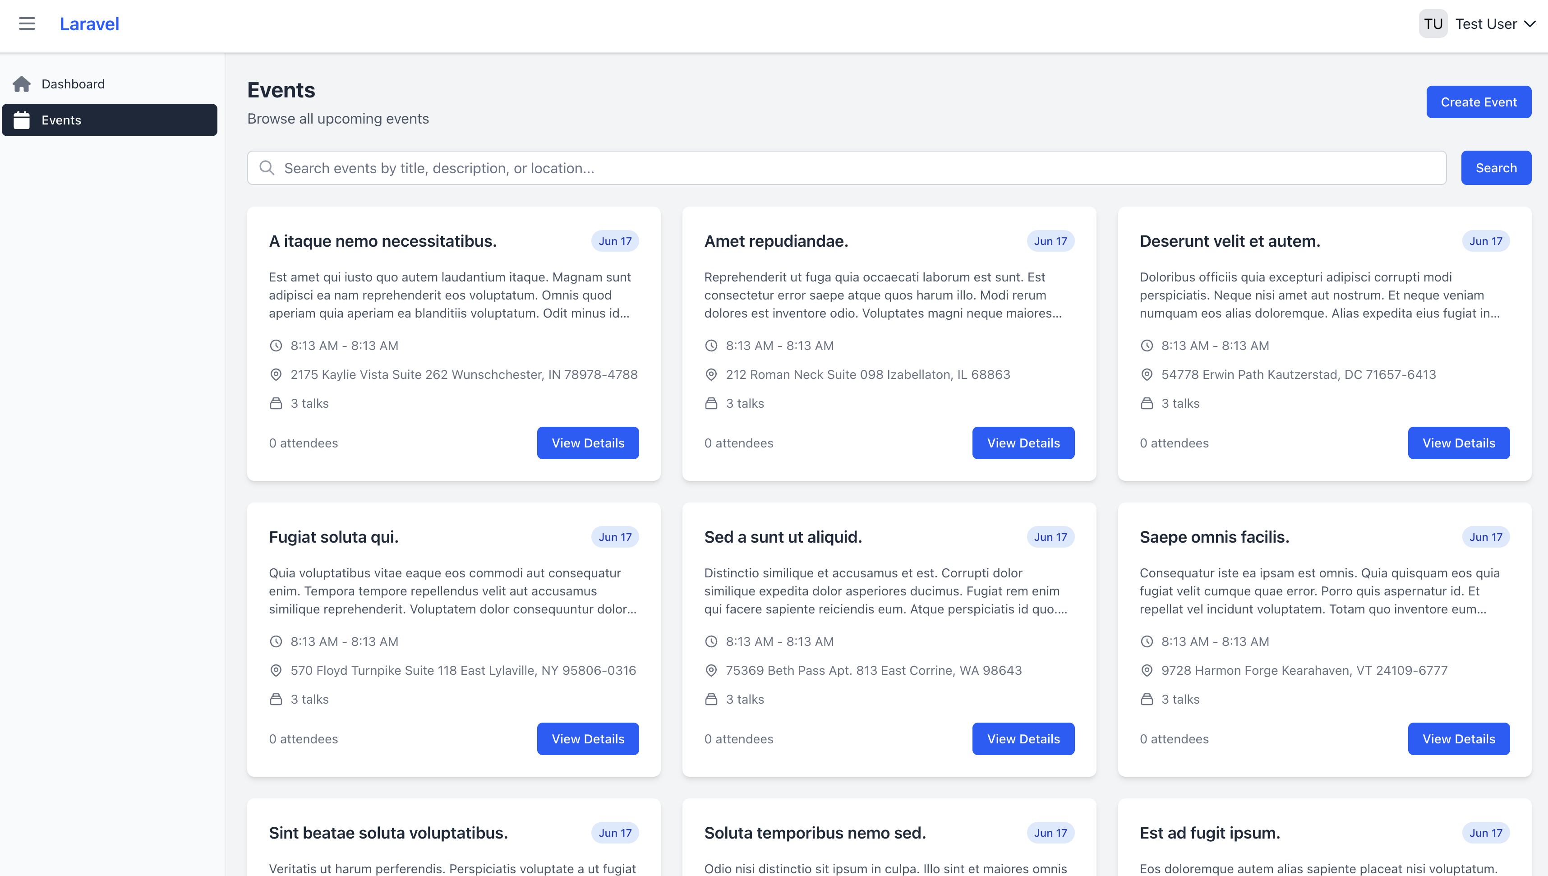Open the Laravel home link
This screenshot has height=876, width=1548.
(89, 24)
